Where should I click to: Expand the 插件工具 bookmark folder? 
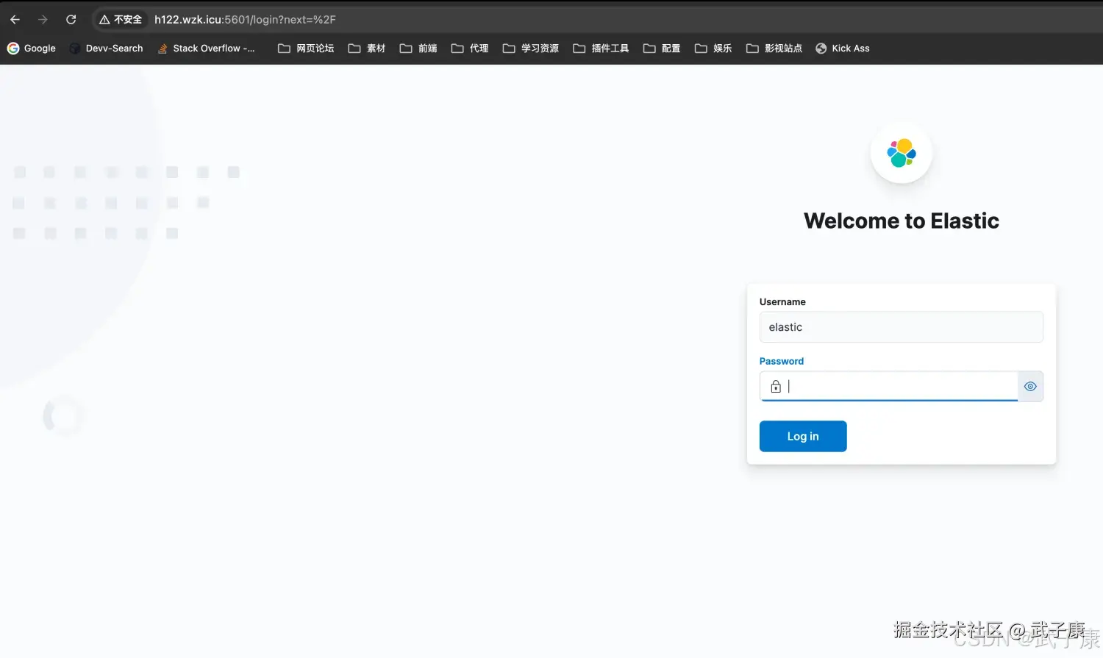click(x=601, y=49)
